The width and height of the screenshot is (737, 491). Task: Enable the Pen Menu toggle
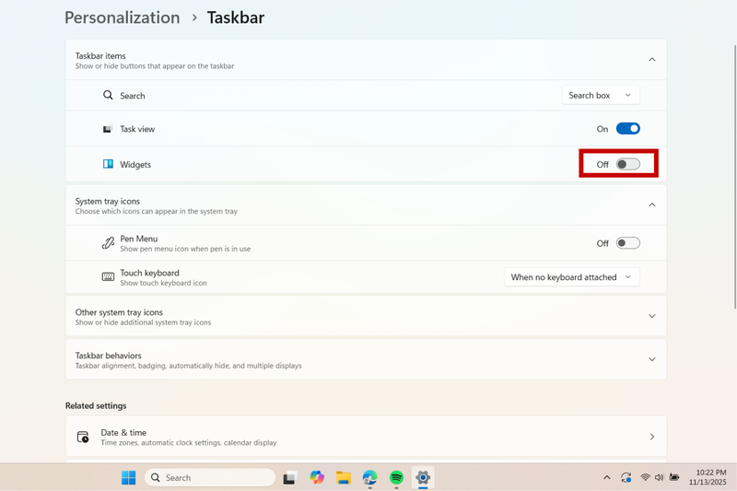pos(628,243)
